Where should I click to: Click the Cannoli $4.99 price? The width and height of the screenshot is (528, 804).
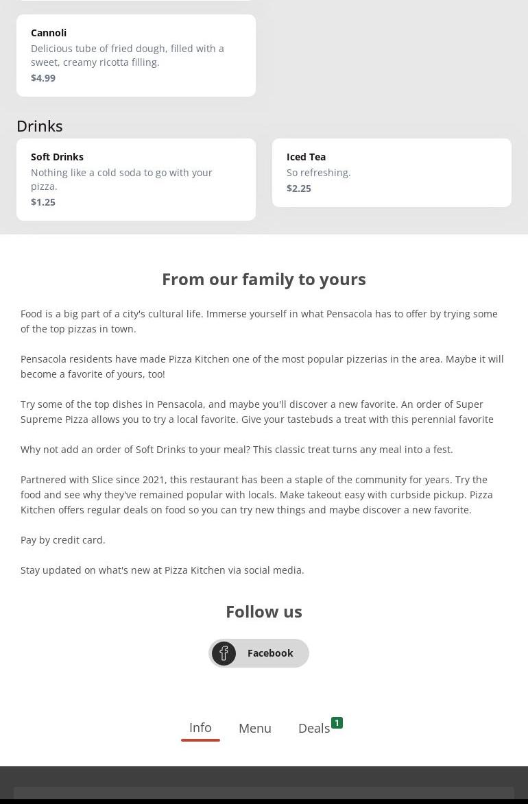pyautogui.click(x=43, y=77)
